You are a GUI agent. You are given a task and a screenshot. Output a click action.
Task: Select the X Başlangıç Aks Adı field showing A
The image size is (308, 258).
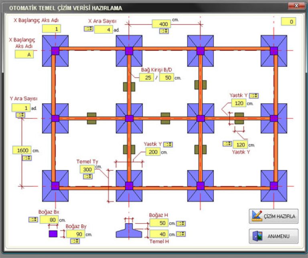click(24, 54)
